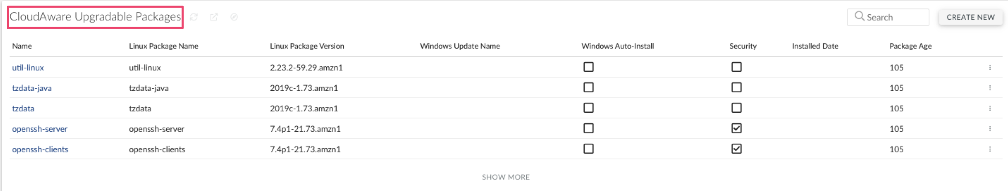Click the magnifier icon in the search box
This screenshot has height=191, width=1008.
859,17
